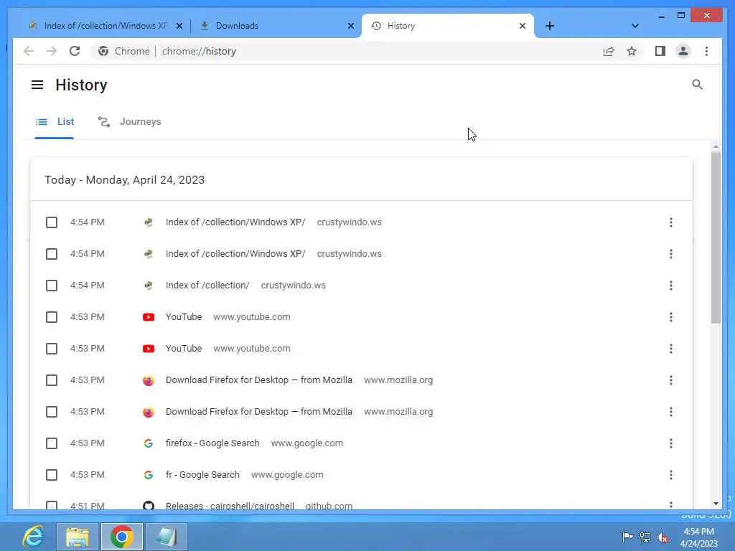The height and width of the screenshot is (551, 735).
Task: Go back using the back arrow
Action: tap(29, 51)
